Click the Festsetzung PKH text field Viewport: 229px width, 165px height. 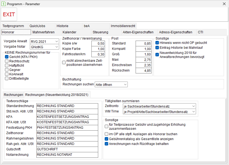click(x=67, y=127)
